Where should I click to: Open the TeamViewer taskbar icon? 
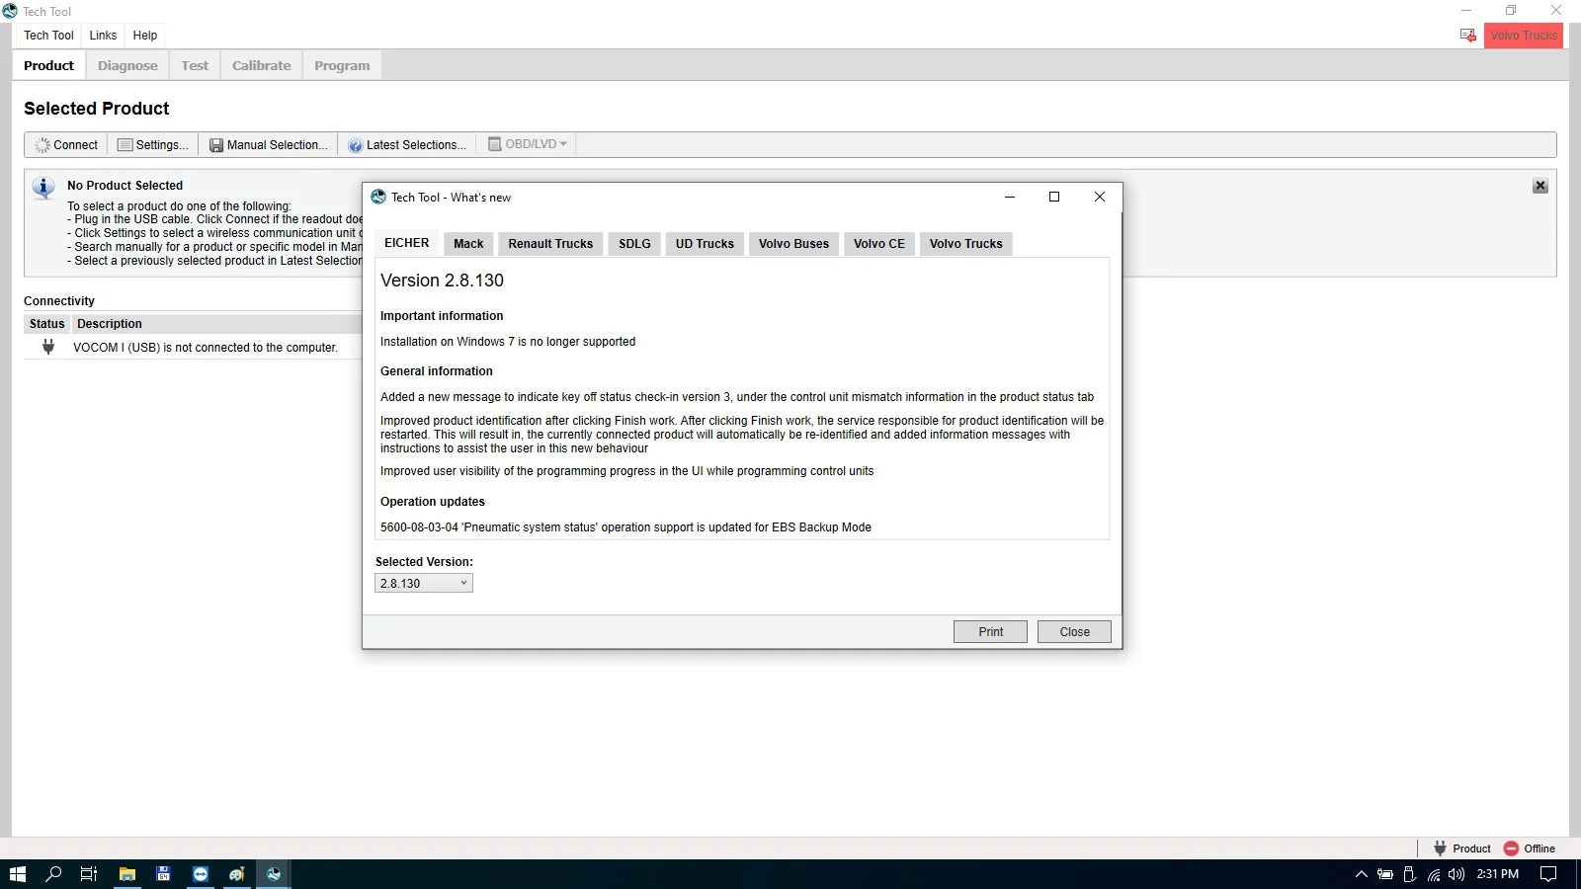pos(201,874)
